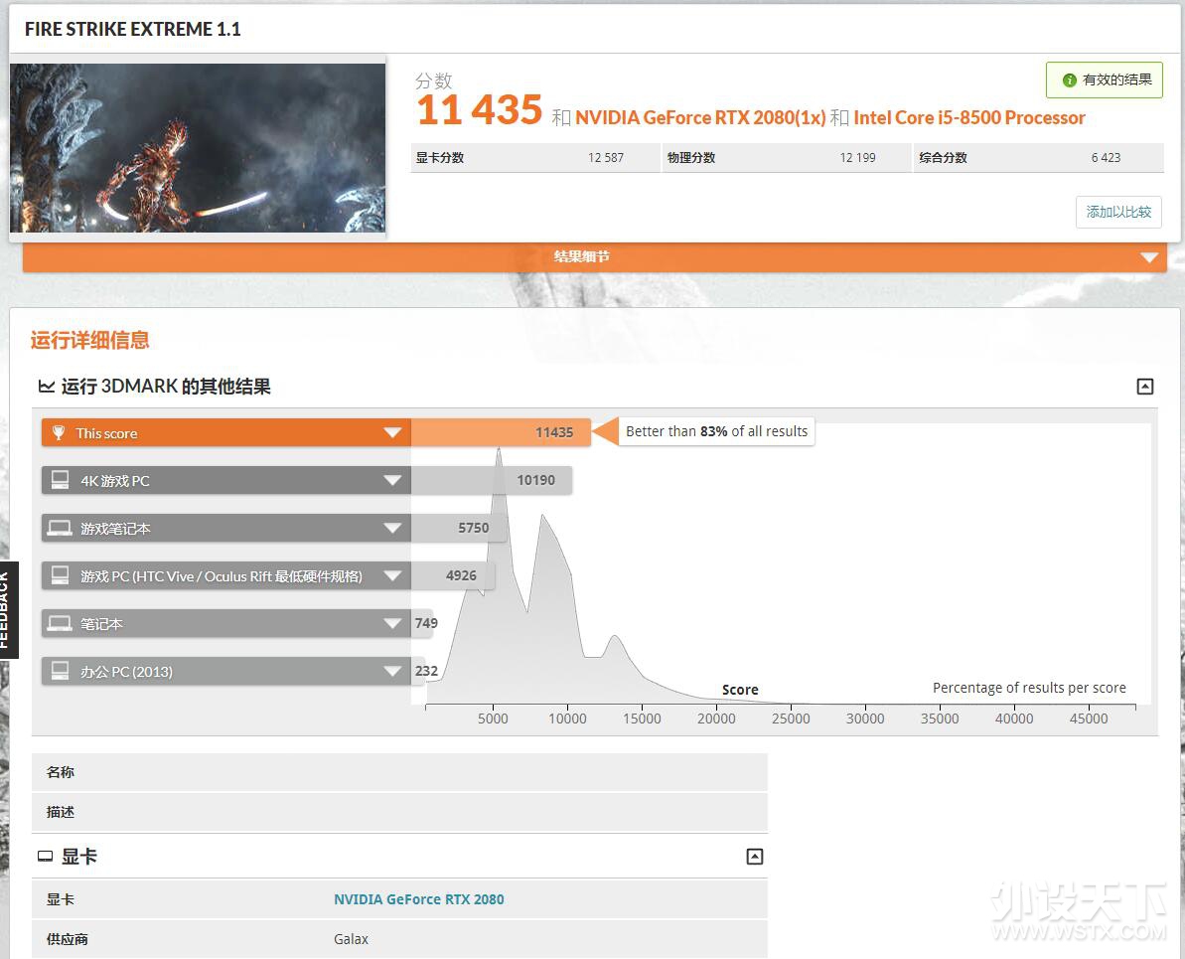Image resolution: width=1185 pixels, height=959 pixels.
Task: Click the 4926 score value
Action: pos(461,575)
